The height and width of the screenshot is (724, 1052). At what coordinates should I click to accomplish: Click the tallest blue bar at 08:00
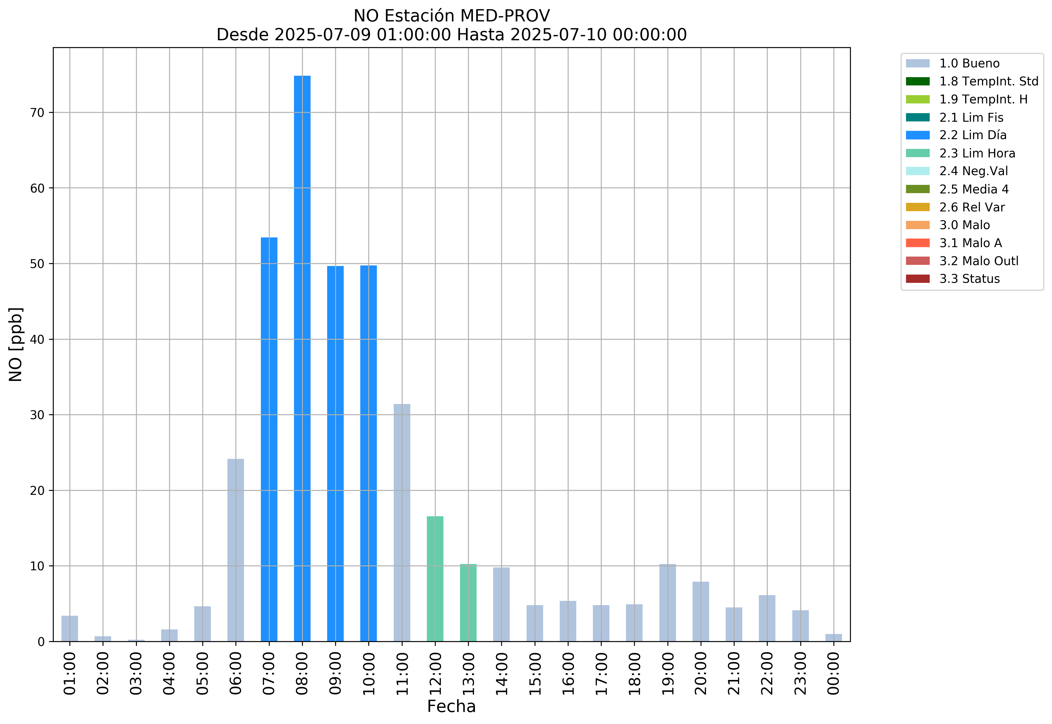coord(302,358)
